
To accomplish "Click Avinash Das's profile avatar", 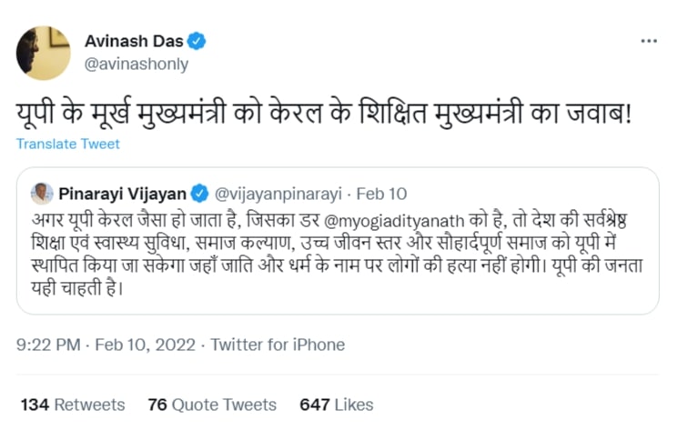I will [43, 53].
